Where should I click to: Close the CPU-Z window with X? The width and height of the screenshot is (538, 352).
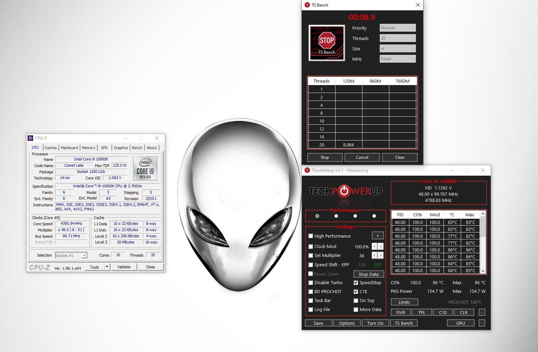coord(157,138)
